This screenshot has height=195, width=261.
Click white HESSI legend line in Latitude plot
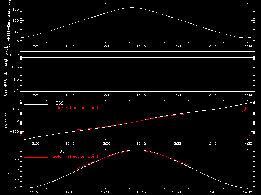click(x=36, y=153)
